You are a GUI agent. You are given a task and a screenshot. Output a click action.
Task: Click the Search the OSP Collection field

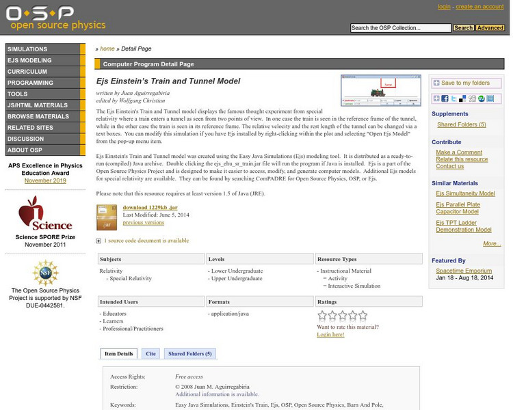click(x=400, y=28)
